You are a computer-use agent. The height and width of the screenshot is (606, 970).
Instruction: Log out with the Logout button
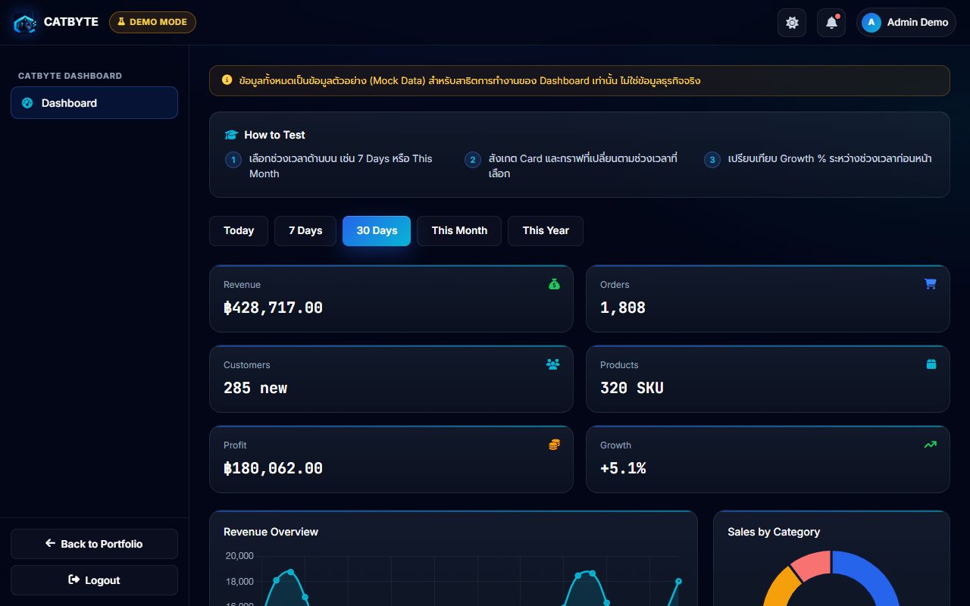point(94,580)
